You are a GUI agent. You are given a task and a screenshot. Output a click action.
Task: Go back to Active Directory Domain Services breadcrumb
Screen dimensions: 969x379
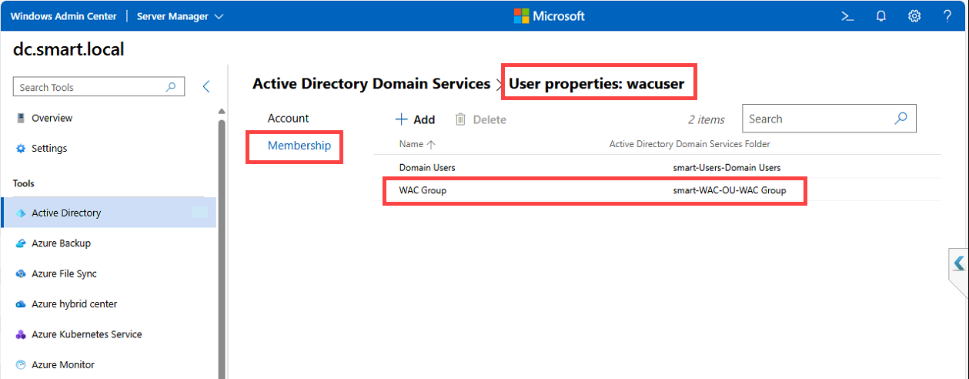point(371,83)
